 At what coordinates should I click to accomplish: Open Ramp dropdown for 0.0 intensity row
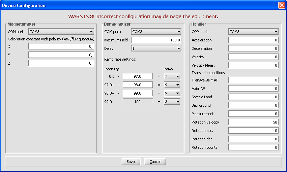pos(172,76)
